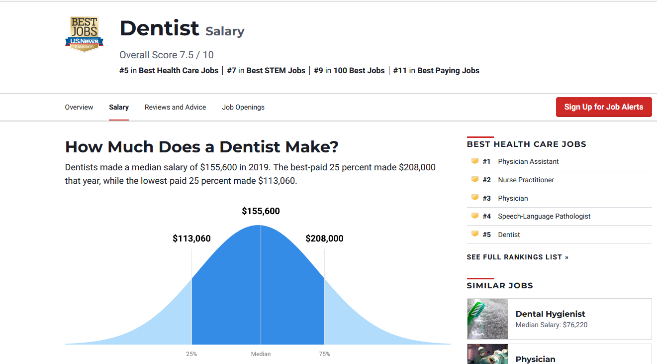Open the Best Health Care Jobs ranking link

tap(178, 71)
